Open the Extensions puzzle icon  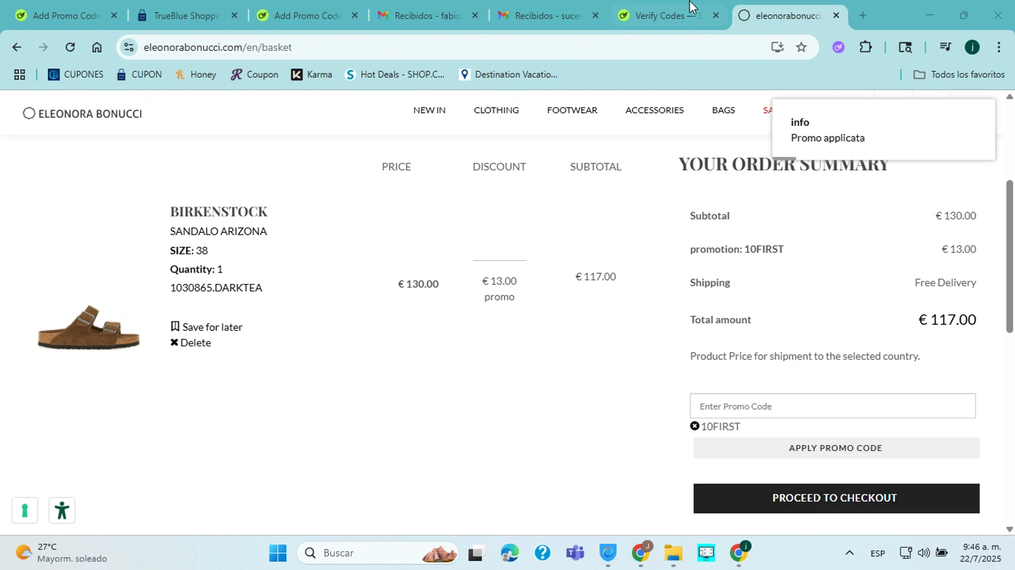(865, 47)
